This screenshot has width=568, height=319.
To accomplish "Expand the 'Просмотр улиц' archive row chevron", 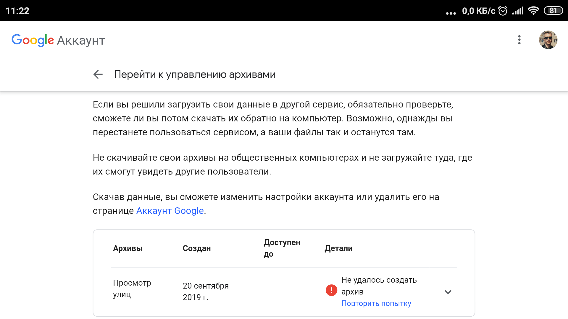I will [448, 292].
